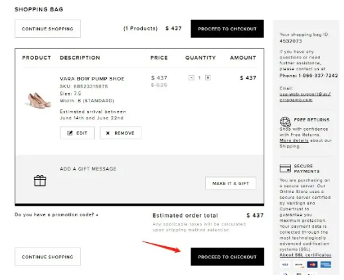The width and height of the screenshot is (344, 280).
Task: Click the Secure Payments card icon
Action: pyautogui.click(x=285, y=168)
